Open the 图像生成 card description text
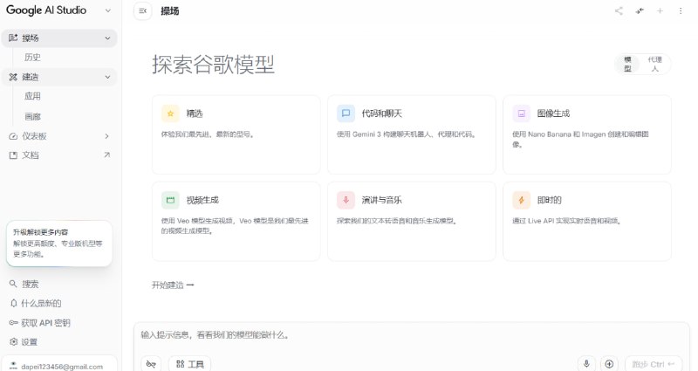This screenshot has width=698, height=371. [580, 139]
